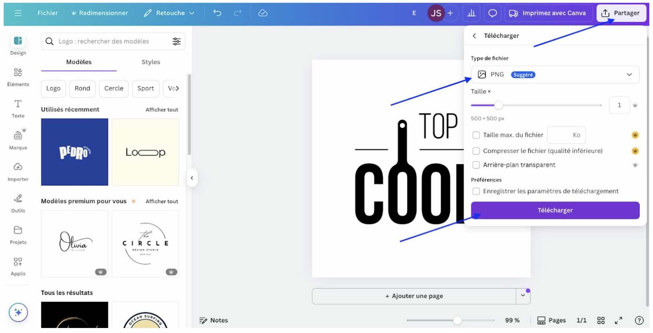Open the Pages view button
Image resolution: width=653 pixels, height=333 pixels.
pos(551,320)
